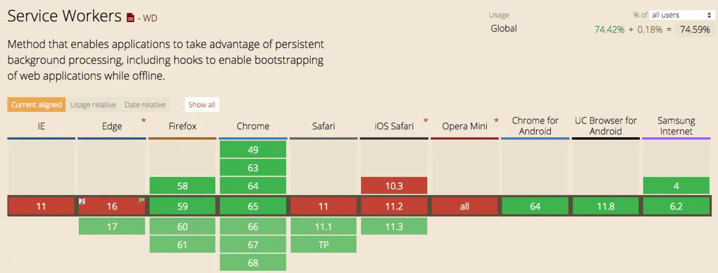Viewport: 718px width, 273px height.
Task: Enable the Current aligned view mode
Action: click(x=36, y=104)
